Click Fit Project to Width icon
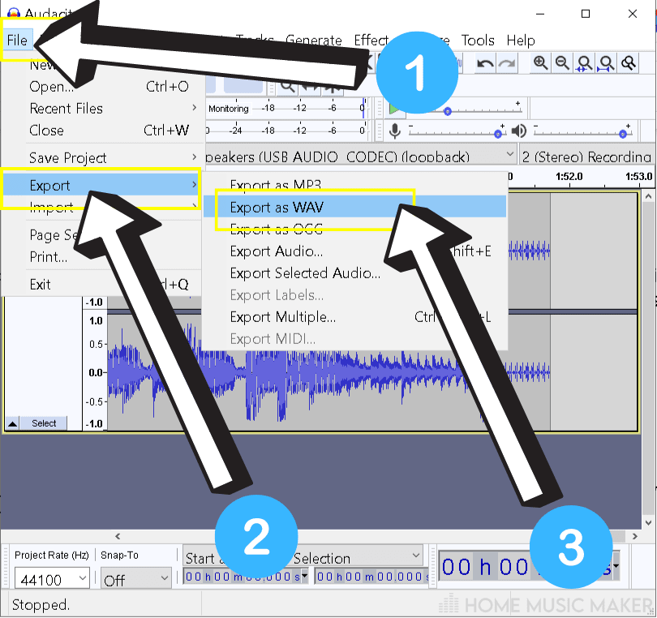Screen dimensions: 657x618 coord(606,63)
